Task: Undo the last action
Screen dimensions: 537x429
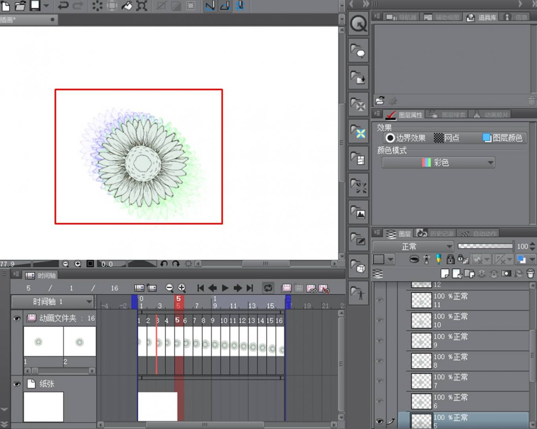Action: (63, 6)
